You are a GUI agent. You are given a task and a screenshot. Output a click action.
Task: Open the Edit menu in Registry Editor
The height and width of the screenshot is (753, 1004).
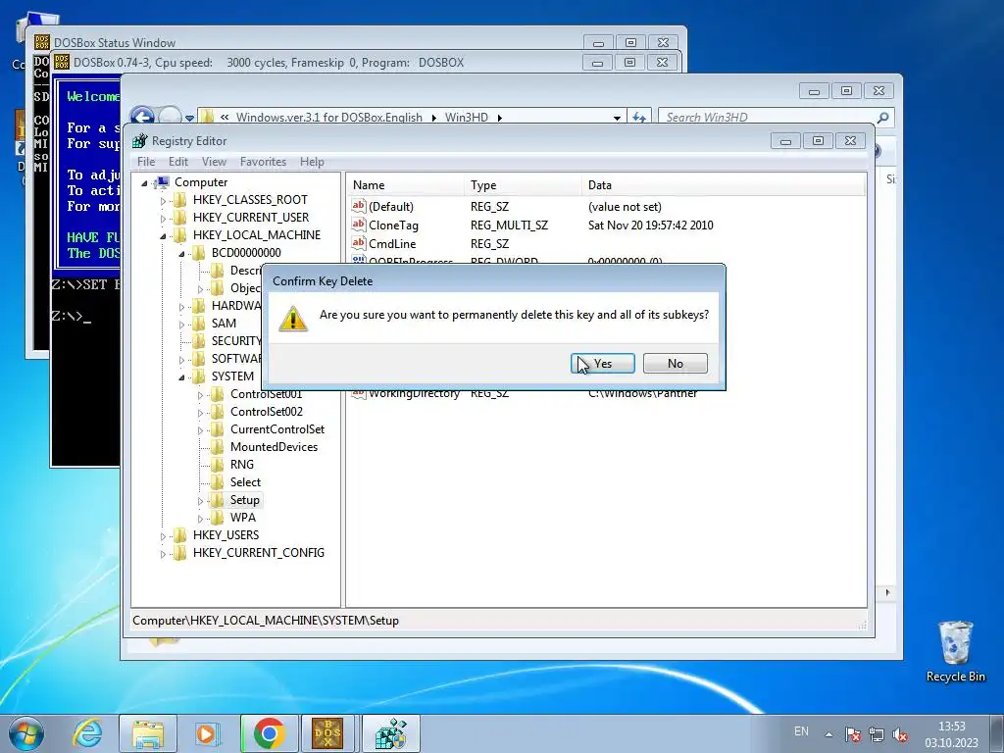(178, 162)
